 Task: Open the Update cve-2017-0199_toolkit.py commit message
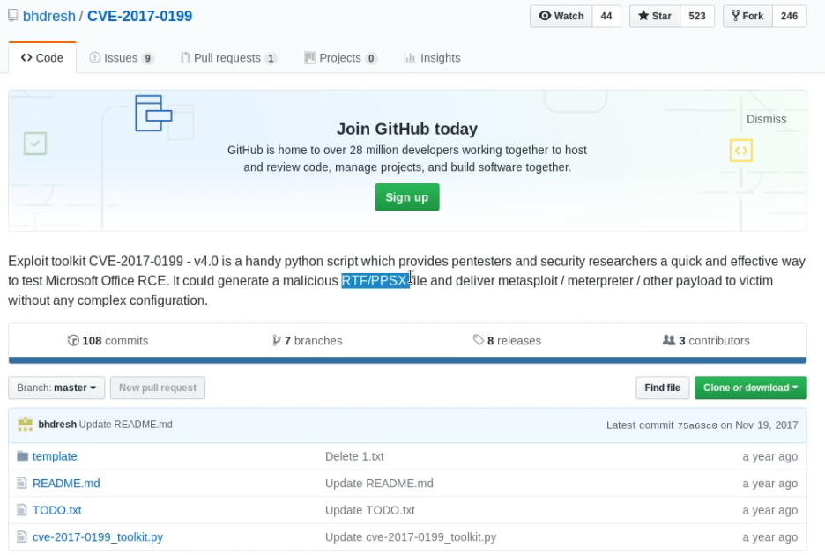(411, 536)
